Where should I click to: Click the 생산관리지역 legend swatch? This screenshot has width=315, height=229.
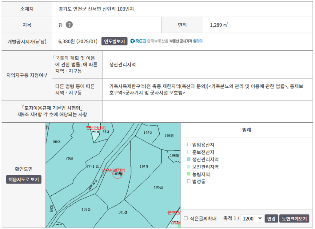tap(189, 159)
